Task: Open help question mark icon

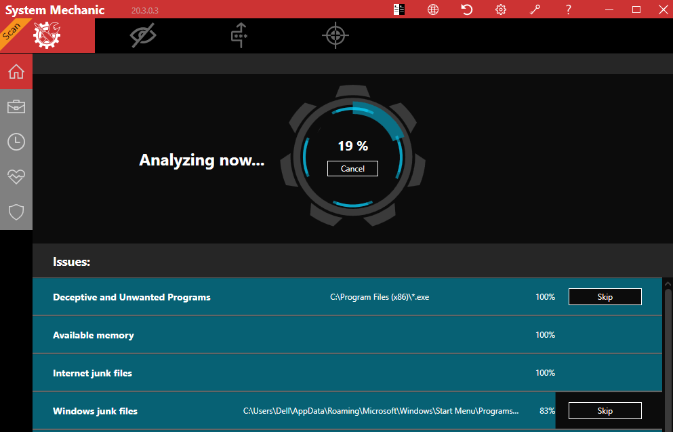Action: coord(569,9)
